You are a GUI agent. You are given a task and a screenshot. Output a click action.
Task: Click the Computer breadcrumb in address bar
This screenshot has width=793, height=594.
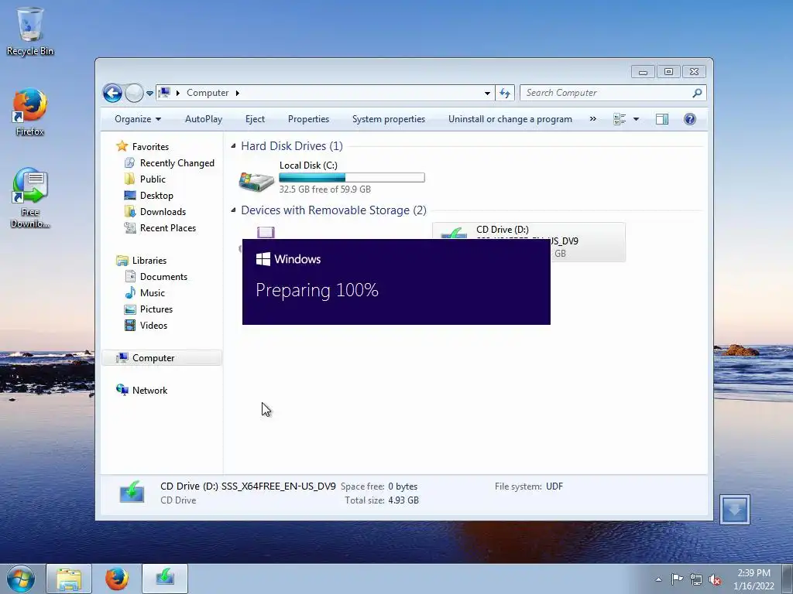click(x=208, y=93)
